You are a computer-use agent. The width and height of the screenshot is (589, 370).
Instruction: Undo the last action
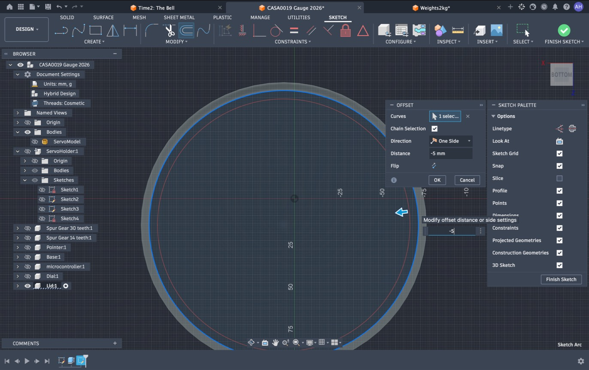pyautogui.click(x=59, y=7)
